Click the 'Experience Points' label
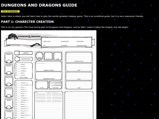 (x=82, y=46)
